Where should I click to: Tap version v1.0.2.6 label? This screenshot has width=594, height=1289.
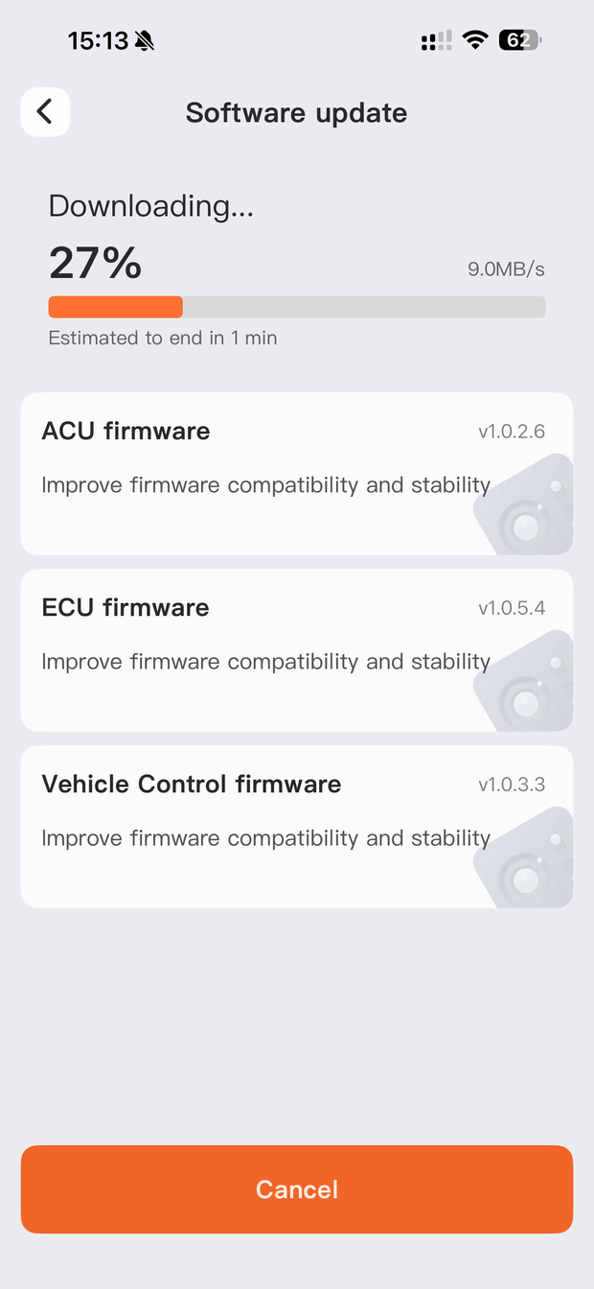[512, 432]
